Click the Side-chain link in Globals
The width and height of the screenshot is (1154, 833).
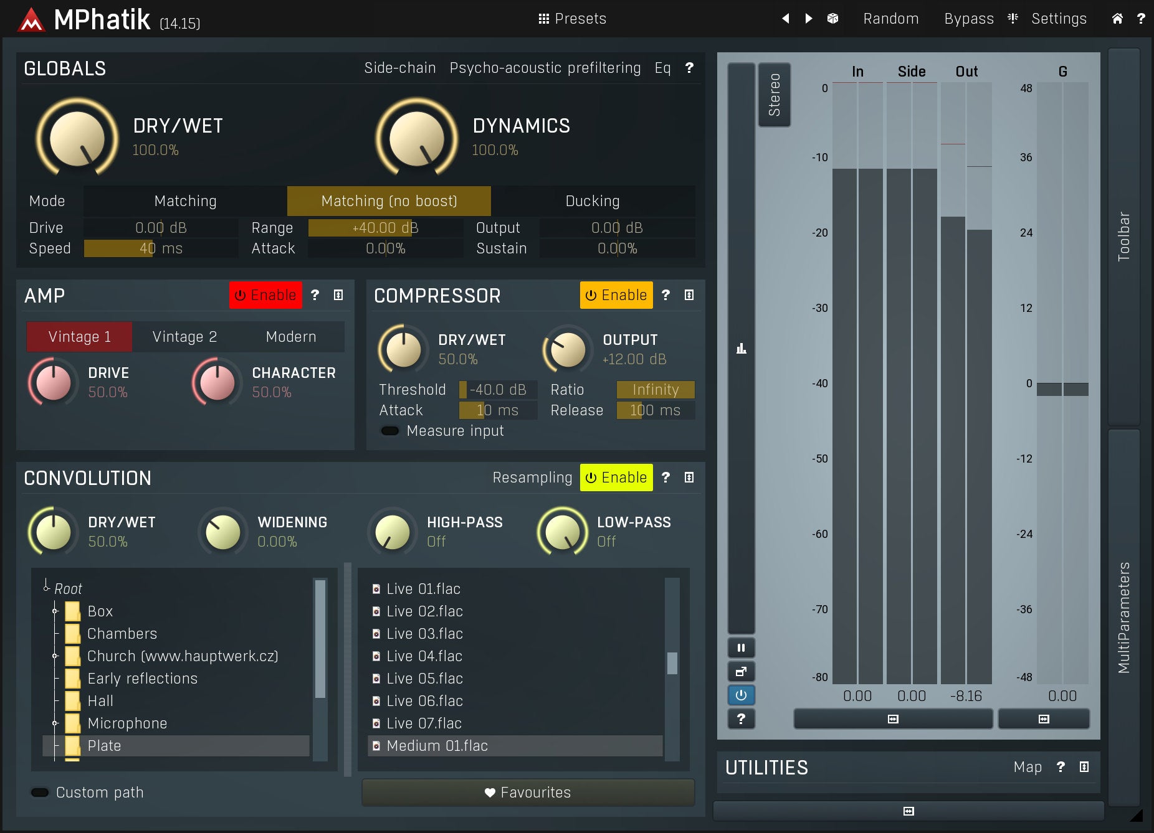pos(399,68)
